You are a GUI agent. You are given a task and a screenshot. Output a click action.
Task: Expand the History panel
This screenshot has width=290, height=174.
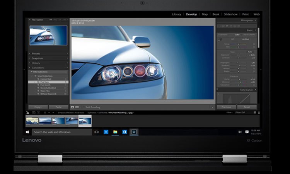(x=48, y=63)
